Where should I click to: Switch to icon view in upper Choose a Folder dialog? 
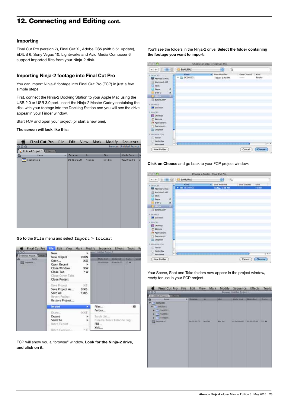[162, 69]
